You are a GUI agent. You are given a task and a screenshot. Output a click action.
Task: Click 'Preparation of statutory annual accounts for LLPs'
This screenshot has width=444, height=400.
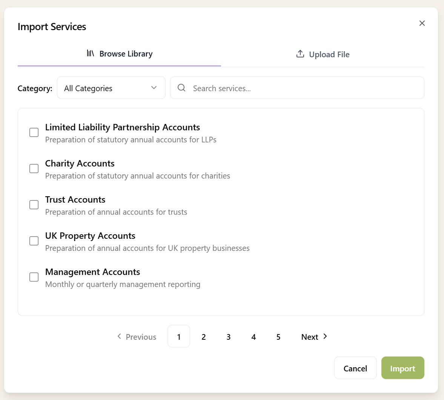(x=131, y=140)
